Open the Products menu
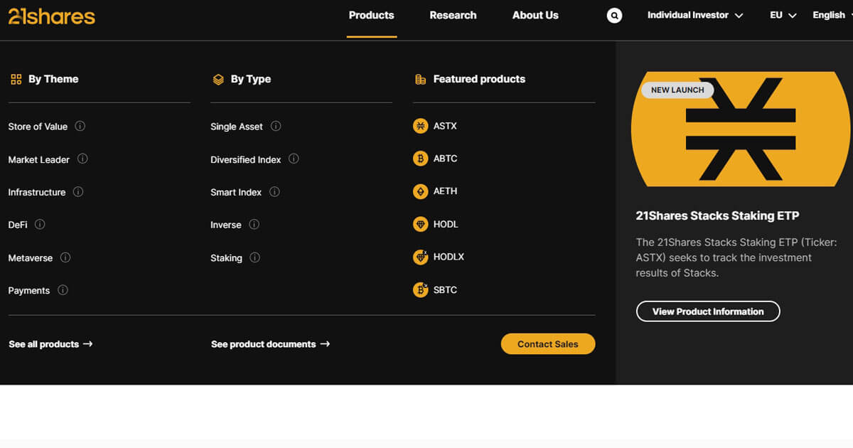The image size is (853, 448). (371, 15)
